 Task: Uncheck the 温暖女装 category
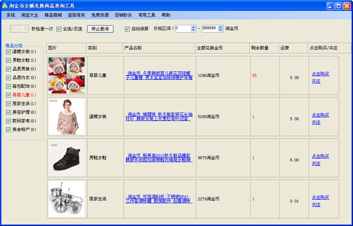coord(8,52)
